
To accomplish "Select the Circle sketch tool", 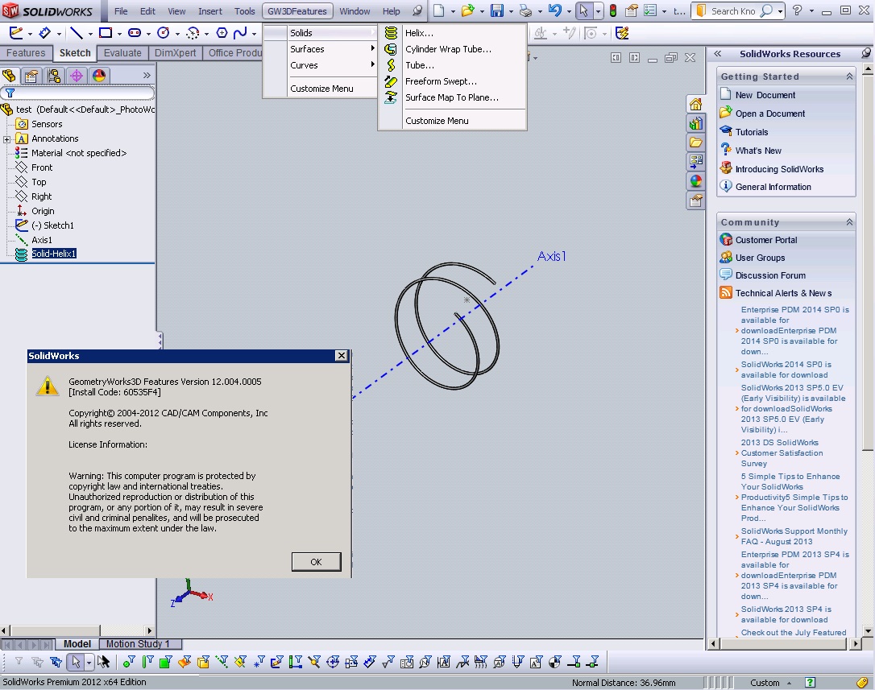I will click(164, 34).
